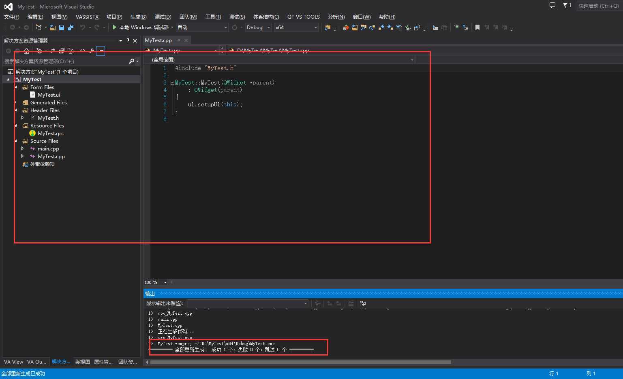Select MyTest.qrc resource file

(51, 133)
